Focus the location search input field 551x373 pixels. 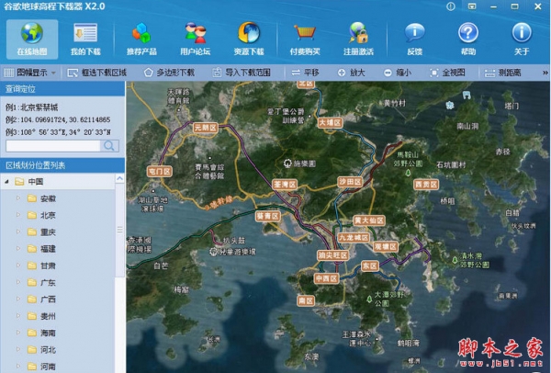(53, 145)
